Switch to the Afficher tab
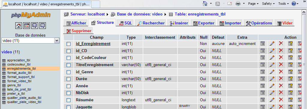Viewport: 307px width, 109px height. 76,23
